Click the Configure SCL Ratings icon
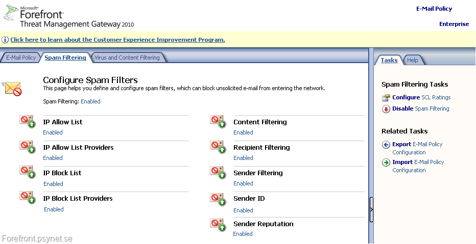Image resolution: width=476 pixels, height=244 pixels. click(x=386, y=98)
